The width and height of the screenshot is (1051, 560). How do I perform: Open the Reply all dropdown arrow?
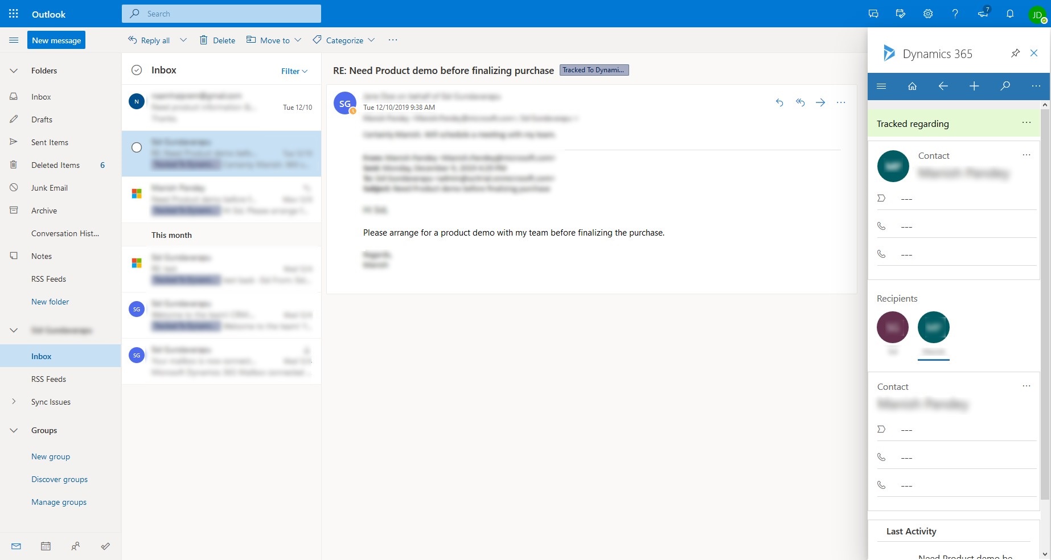pos(183,40)
